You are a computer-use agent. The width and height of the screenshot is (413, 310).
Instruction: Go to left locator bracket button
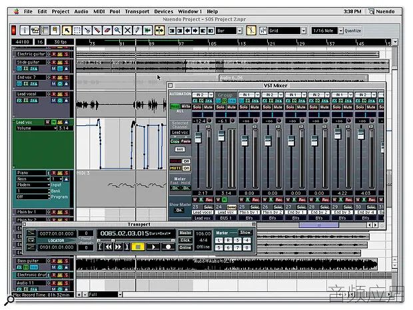[100, 247]
